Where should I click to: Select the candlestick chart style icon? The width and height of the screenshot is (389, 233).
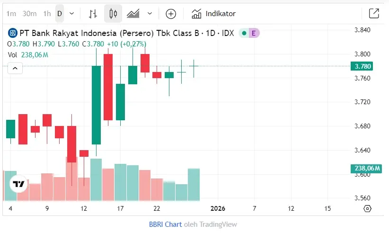[113, 14]
